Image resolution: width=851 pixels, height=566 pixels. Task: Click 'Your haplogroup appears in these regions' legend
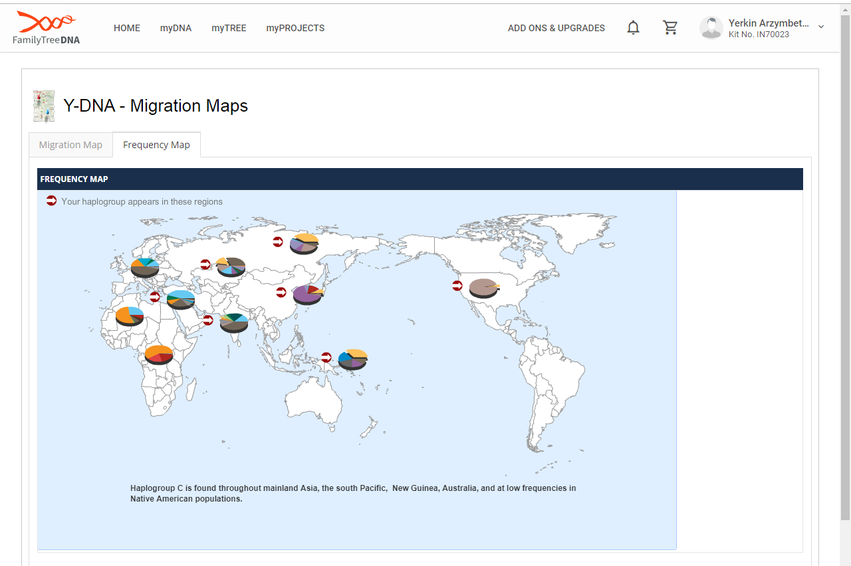click(x=142, y=201)
